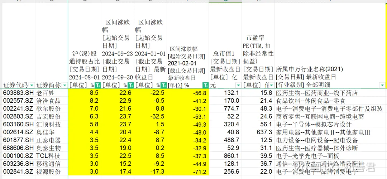This screenshot has height=179, width=387.
Task: Select 老百姓 holding ratio value 8.5
Action: point(95,93)
